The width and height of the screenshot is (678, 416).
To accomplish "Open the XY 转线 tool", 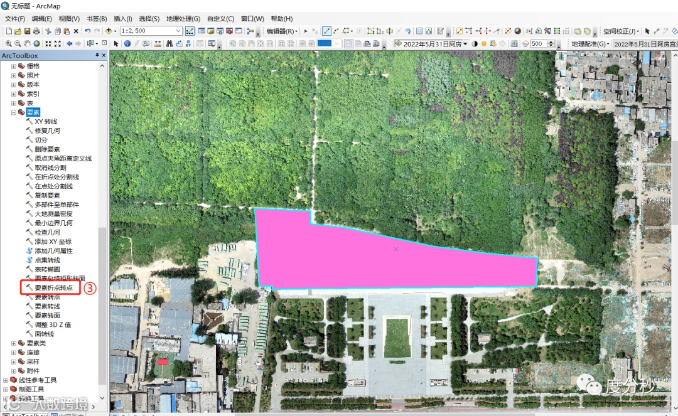I will [x=46, y=121].
